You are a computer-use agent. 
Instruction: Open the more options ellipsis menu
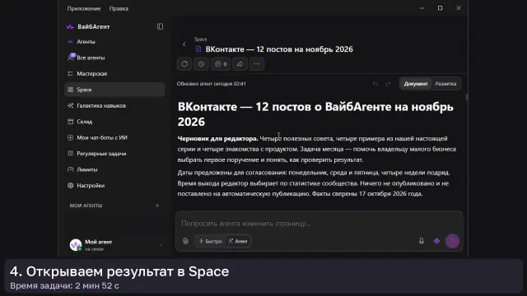pyautogui.click(x=257, y=64)
